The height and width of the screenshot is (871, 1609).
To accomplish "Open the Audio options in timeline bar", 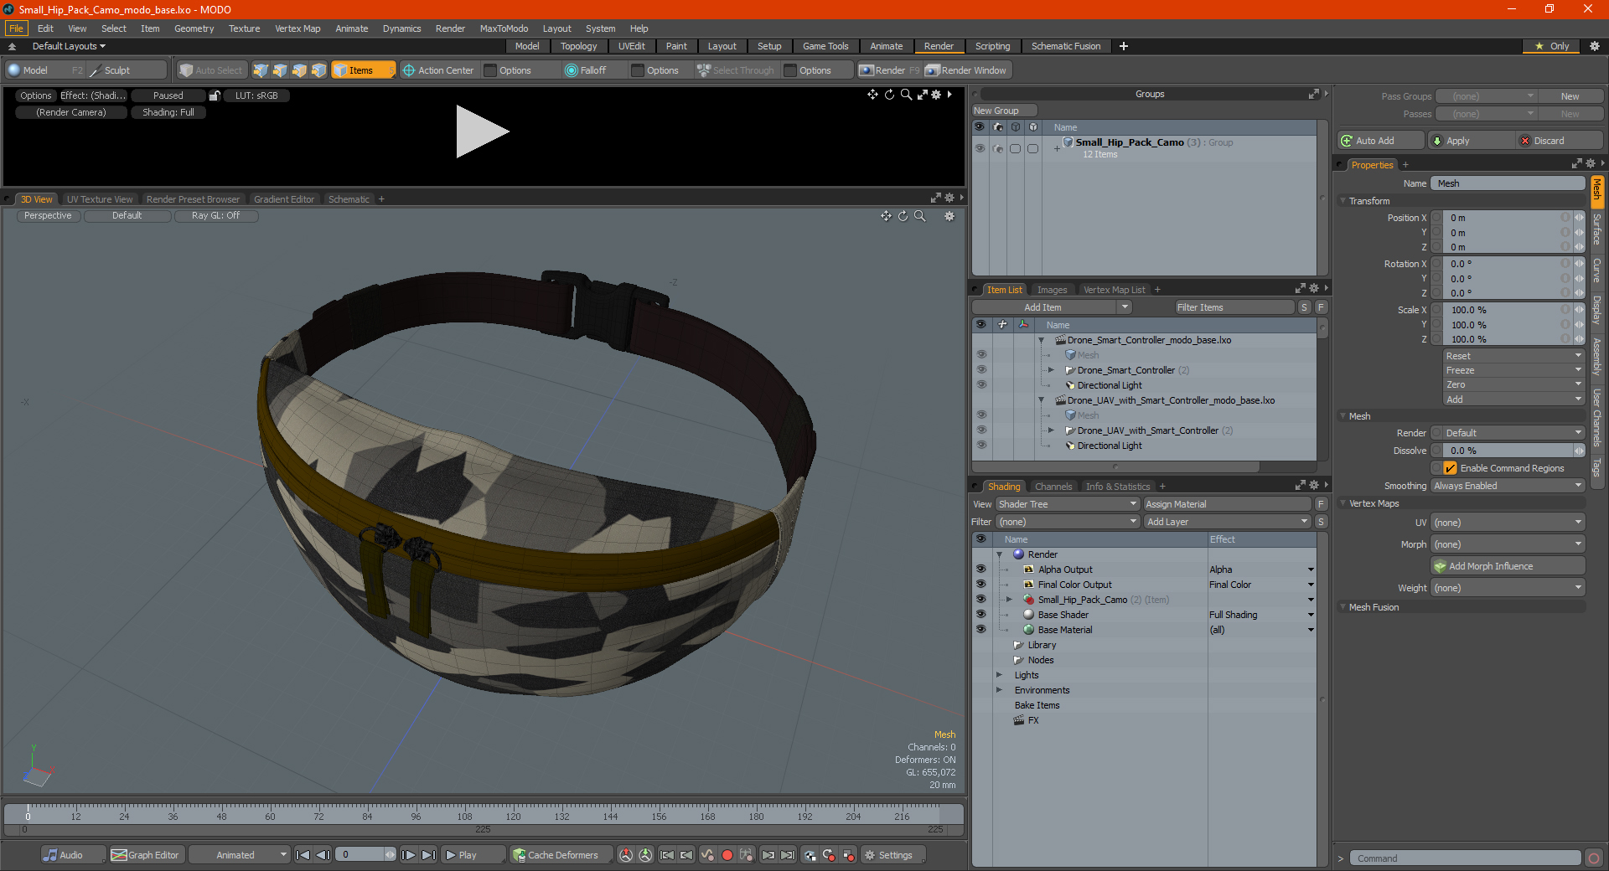I will click(x=73, y=855).
